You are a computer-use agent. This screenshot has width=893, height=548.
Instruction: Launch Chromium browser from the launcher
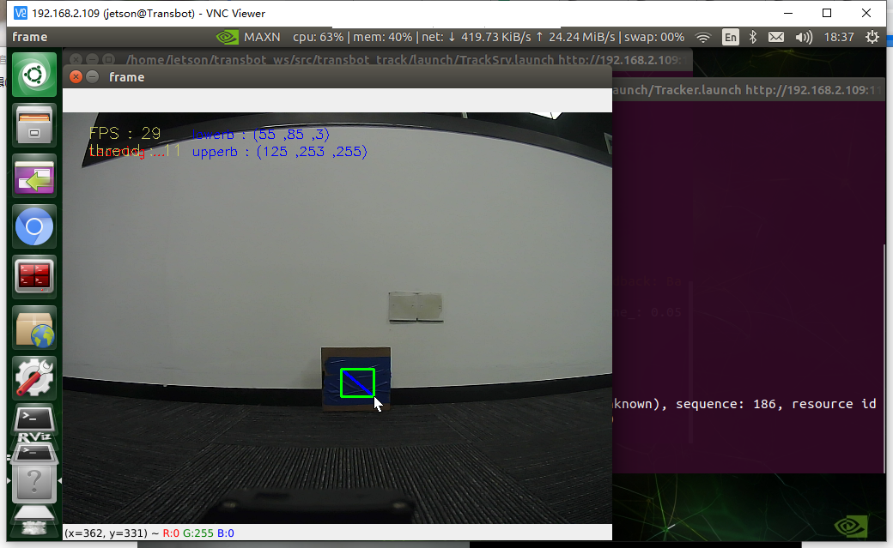pyautogui.click(x=34, y=226)
